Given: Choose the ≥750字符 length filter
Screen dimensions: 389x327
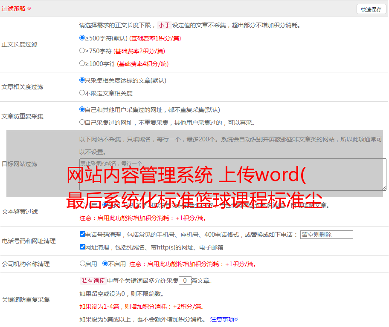Looking at the screenshot, I should (82, 51).
